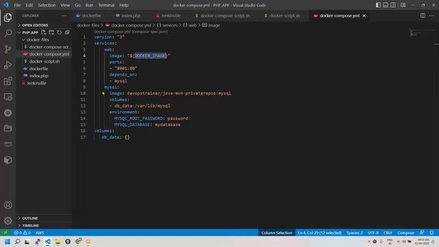Click New Folder icon in PHP_APP header
This screenshot has height=247, width=439.
point(51,32)
